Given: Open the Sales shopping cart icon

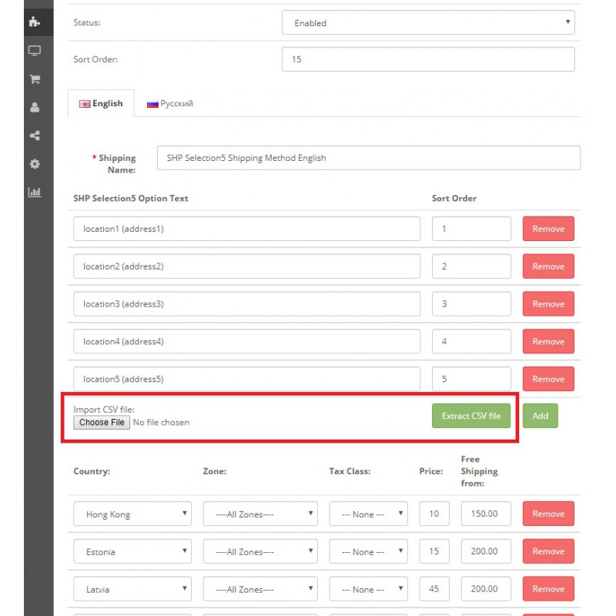Looking at the screenshot, I should 35,79.
